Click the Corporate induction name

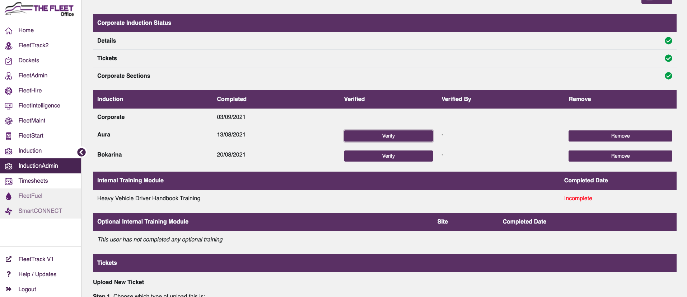coord(111,117)
